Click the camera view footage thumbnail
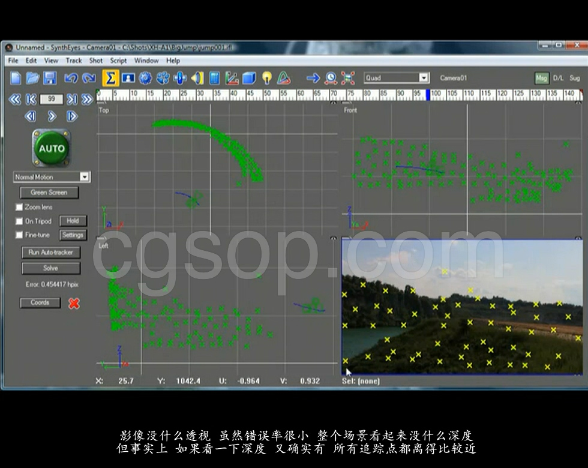The height and width of the screenshot is (468, 588). [462, 307]
